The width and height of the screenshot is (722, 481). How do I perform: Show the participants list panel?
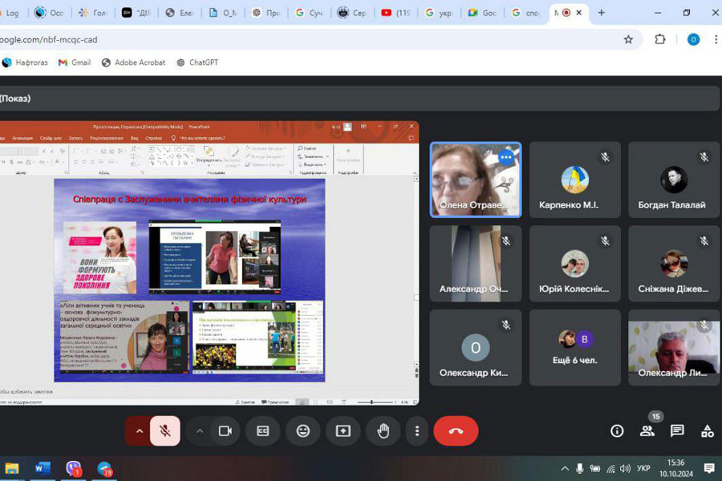coord(647,431)
